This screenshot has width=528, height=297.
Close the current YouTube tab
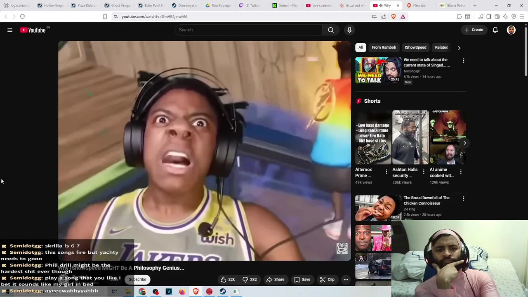(398, 5)
